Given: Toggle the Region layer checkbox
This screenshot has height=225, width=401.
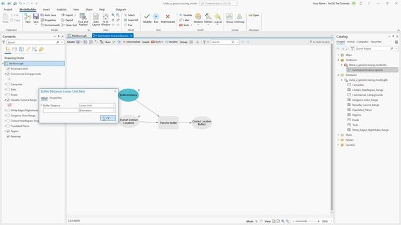Looking at the screenshot, I should [8, 131].
